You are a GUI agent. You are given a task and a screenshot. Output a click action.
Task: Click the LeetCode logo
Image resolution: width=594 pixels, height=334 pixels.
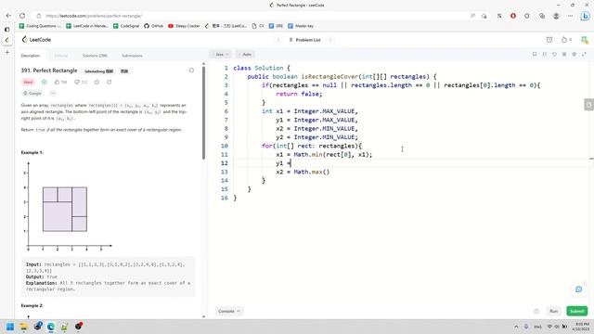[36, 39]
